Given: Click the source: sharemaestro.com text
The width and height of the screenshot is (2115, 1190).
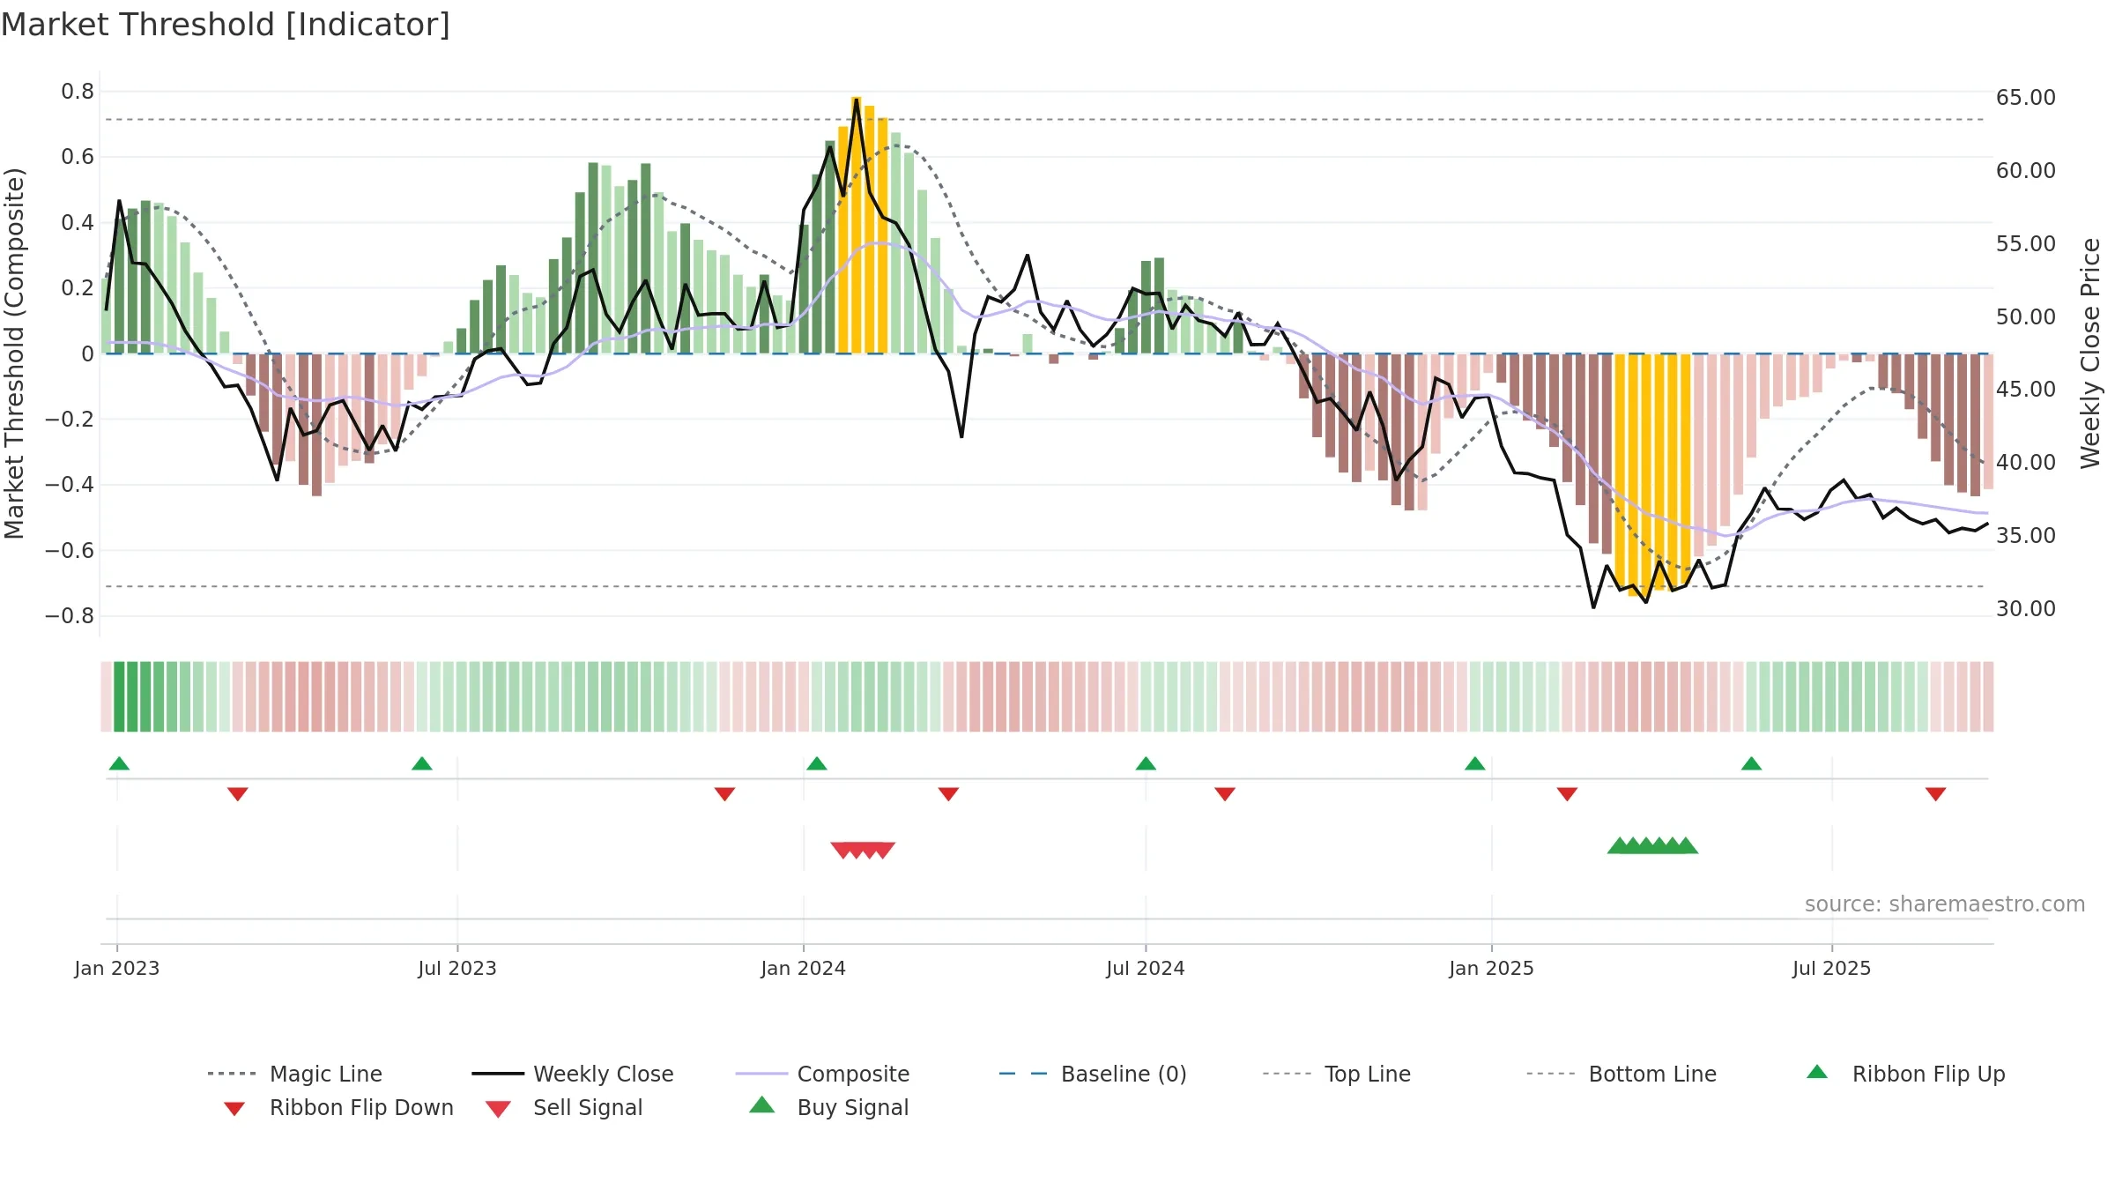Looking at the screenshot, I should tap(1945, 904).
